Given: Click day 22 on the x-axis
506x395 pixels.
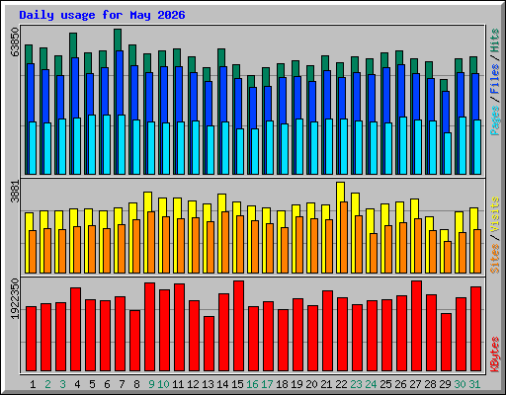Looking at the screenshot, I should [341, 384].
